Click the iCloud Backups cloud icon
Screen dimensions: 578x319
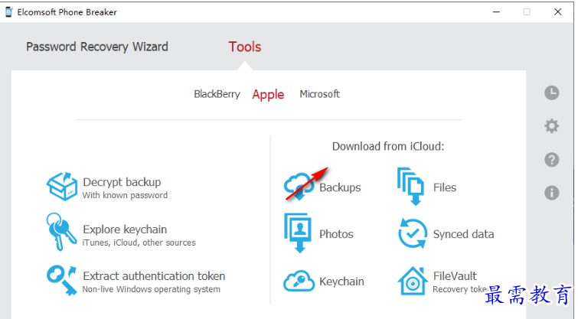coord(299,187)
